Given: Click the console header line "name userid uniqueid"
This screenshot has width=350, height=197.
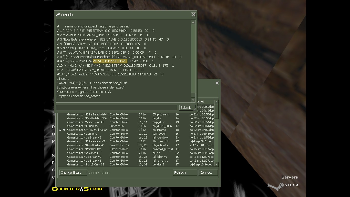Looking at the screenshot, I should click(x=94, y=26).
